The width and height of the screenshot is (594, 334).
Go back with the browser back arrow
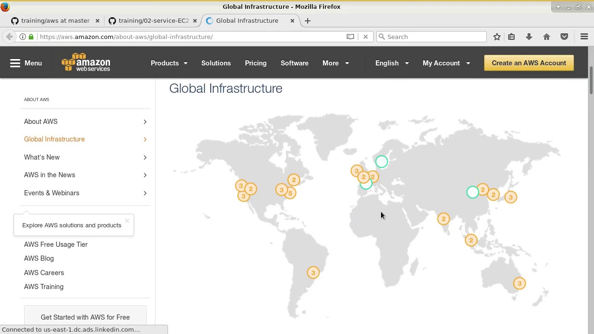click(9, 37)
